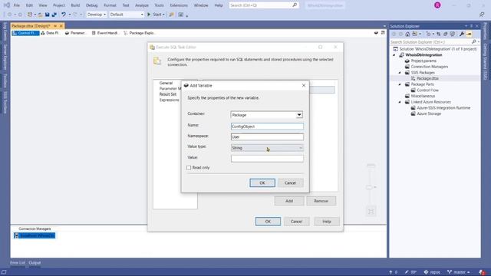Screen dimensions: 491x276
Task: Open the Start button dropdown arrow
Action: [163, 15]
